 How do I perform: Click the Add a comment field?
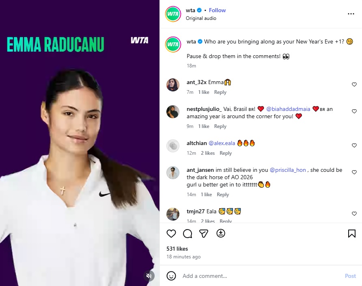pyautogui.click(x=261, y=276)
